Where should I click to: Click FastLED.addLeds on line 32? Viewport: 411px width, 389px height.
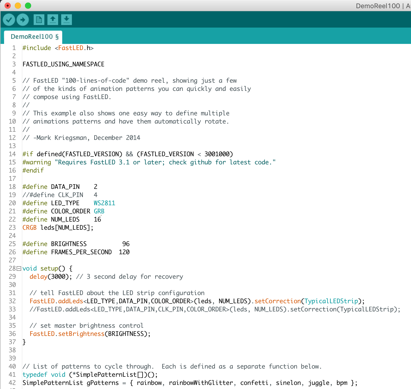(56, 301)
